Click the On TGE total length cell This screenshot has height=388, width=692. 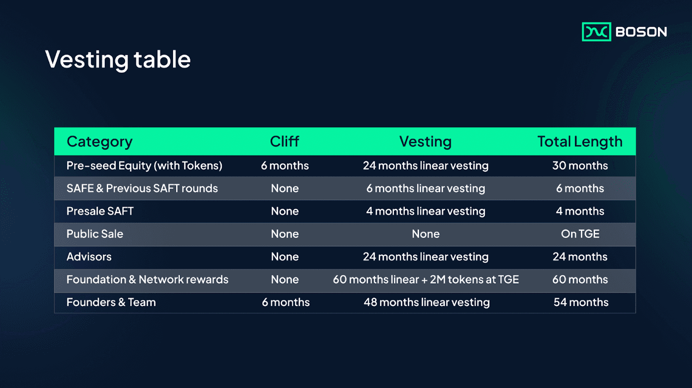580,234
